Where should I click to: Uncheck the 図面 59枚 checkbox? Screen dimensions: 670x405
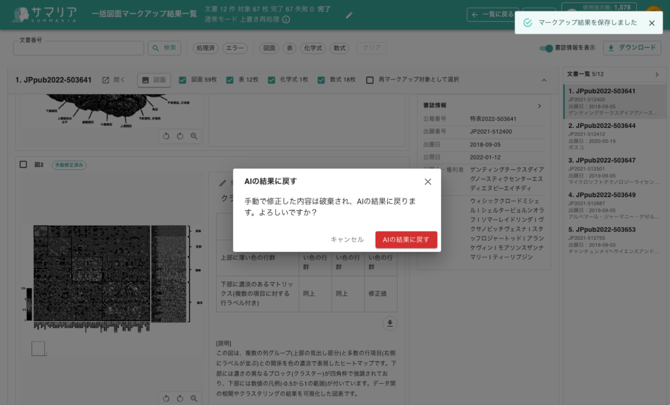coord(183,80)
